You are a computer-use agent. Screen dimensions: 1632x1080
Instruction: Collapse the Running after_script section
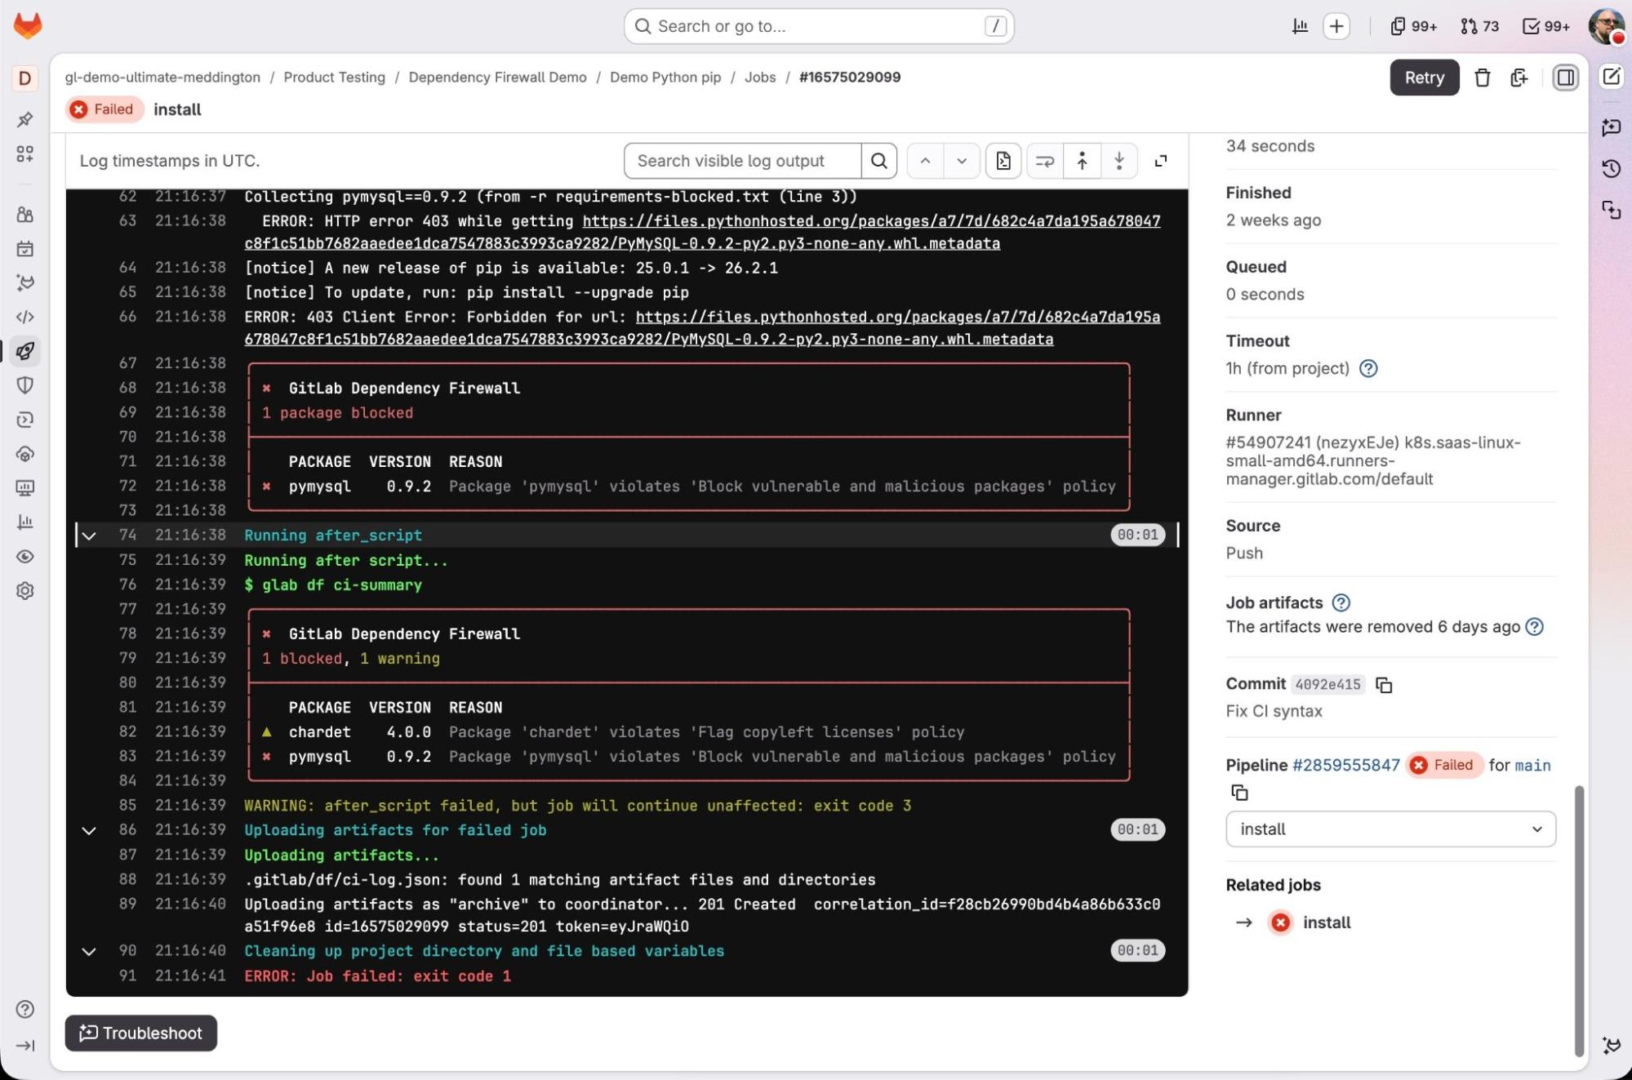89,536
